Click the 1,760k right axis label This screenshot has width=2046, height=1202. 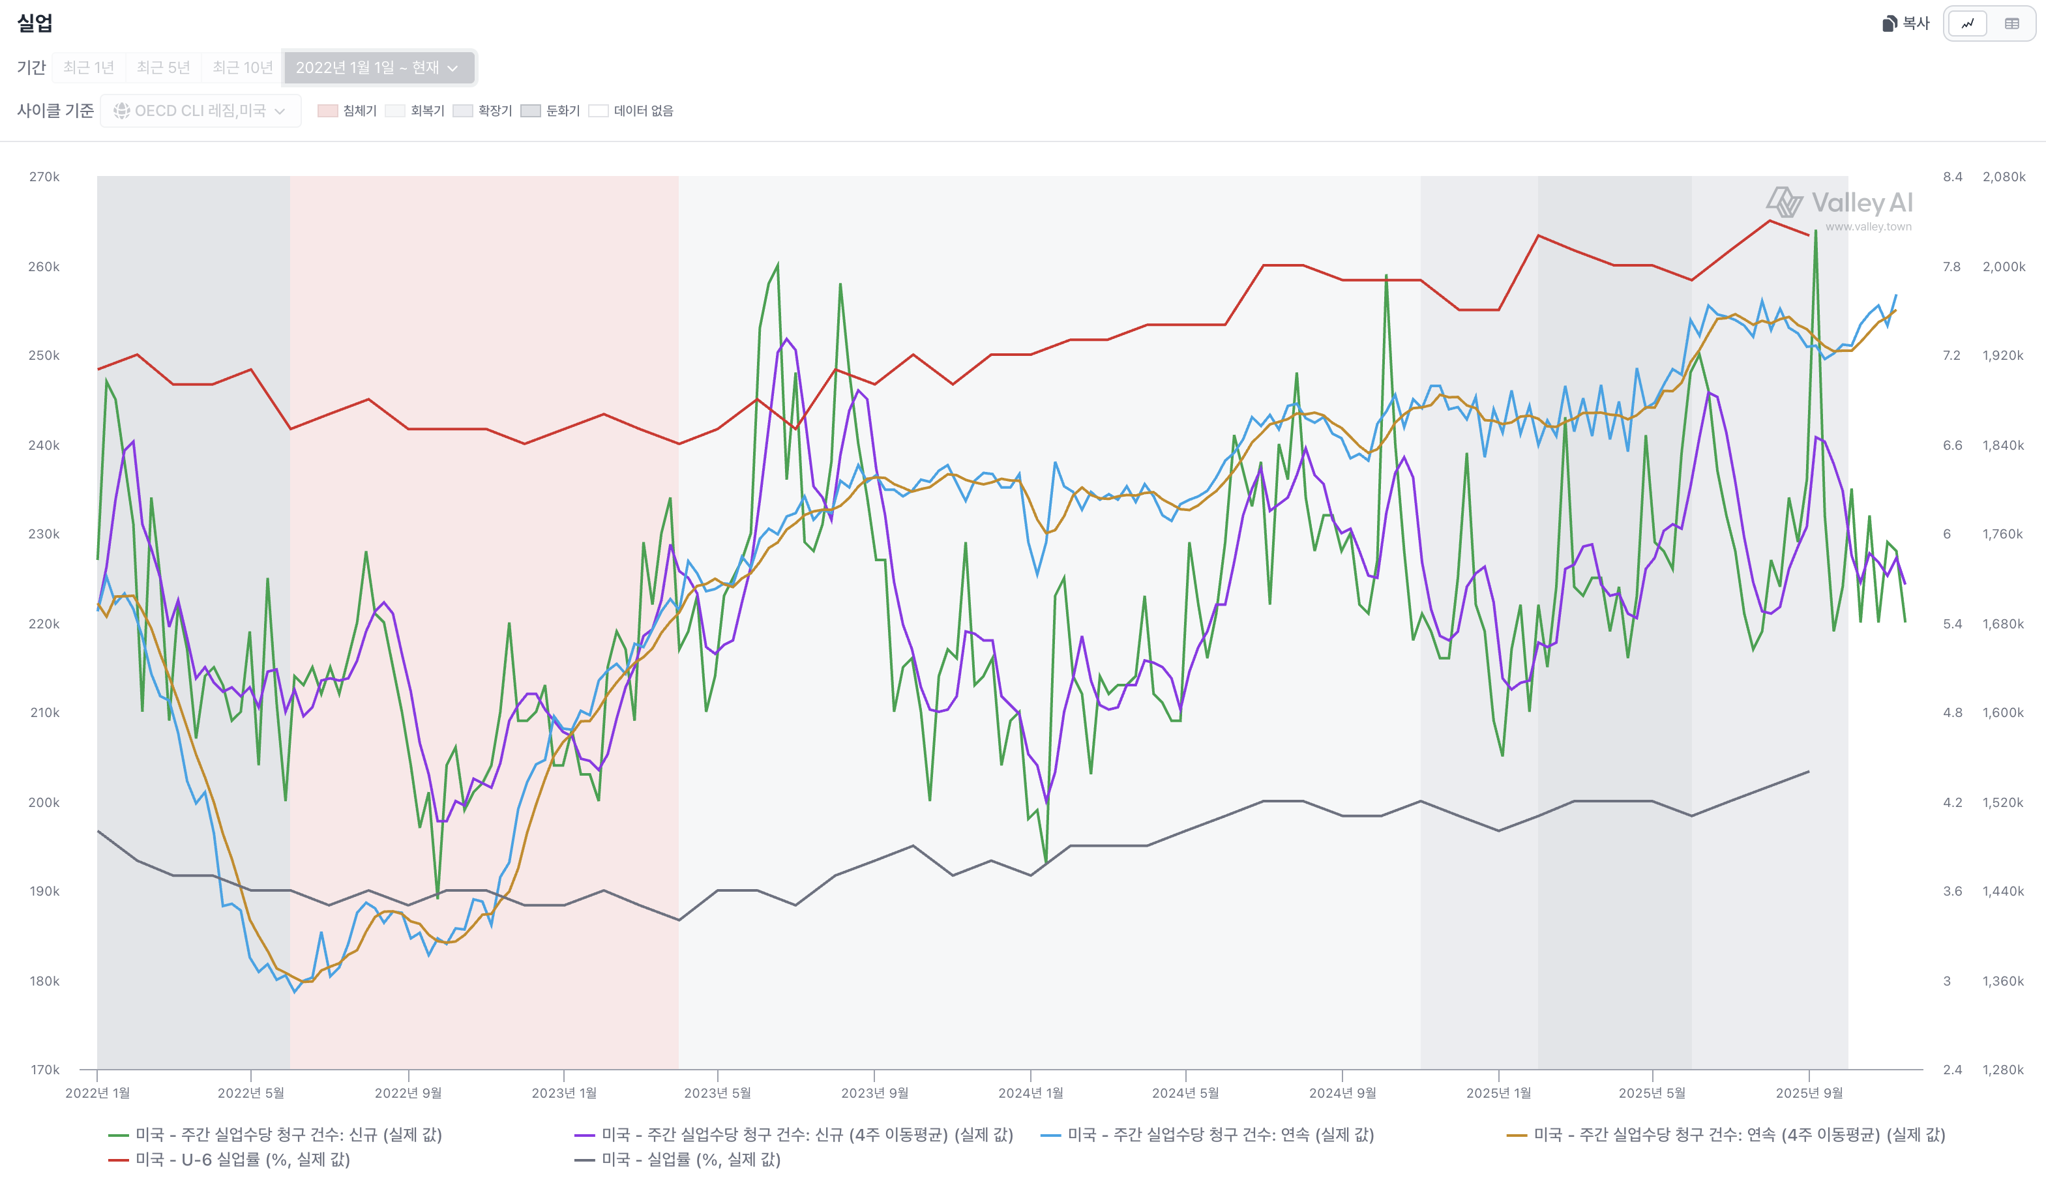(2004, 534)
